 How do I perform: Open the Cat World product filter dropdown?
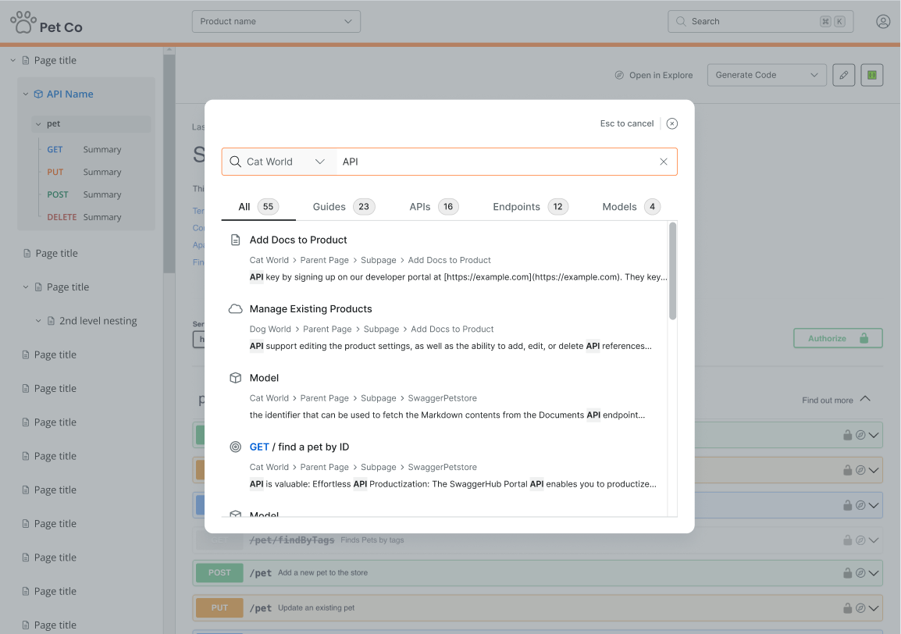pyautogui.click(x=279, y=162)
